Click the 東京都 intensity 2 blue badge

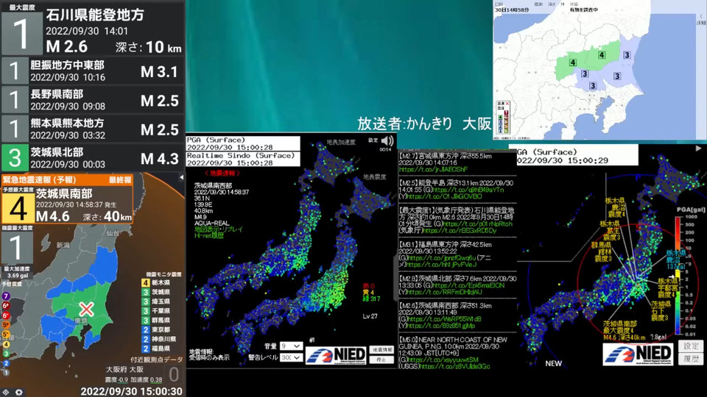[x=146, y=329]
